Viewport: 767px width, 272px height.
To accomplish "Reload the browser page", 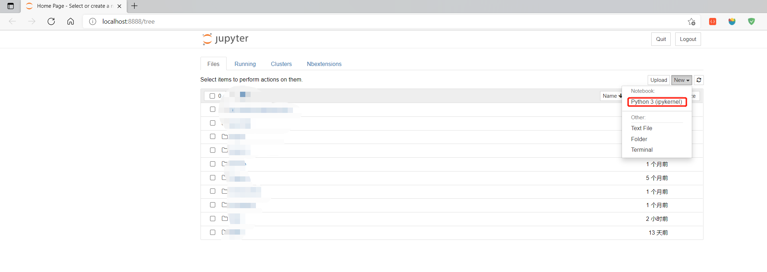I will pos(51,22).
